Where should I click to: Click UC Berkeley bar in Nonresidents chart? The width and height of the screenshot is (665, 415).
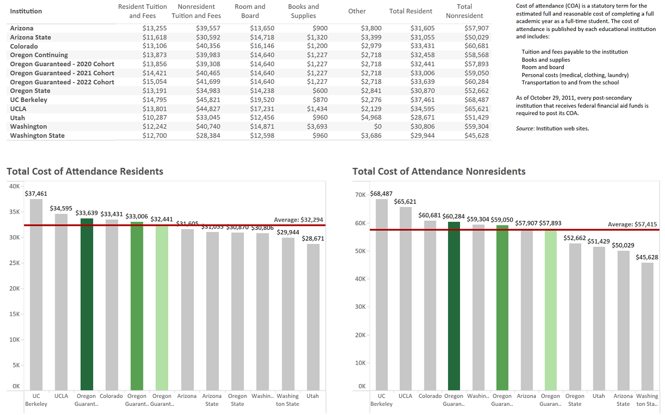[381, 295]
